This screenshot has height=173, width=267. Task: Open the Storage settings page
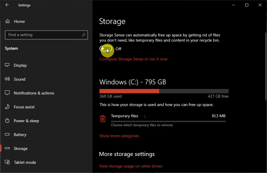[21, 149]
